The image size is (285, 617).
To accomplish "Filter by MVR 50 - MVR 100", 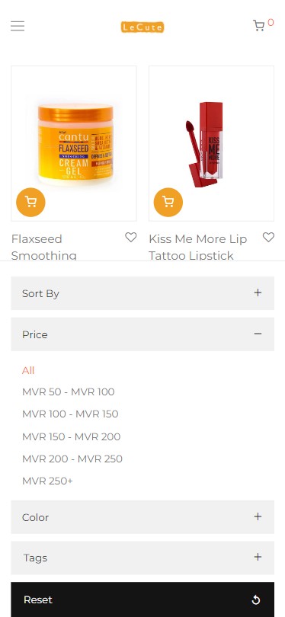I will (x=69, y=392).
